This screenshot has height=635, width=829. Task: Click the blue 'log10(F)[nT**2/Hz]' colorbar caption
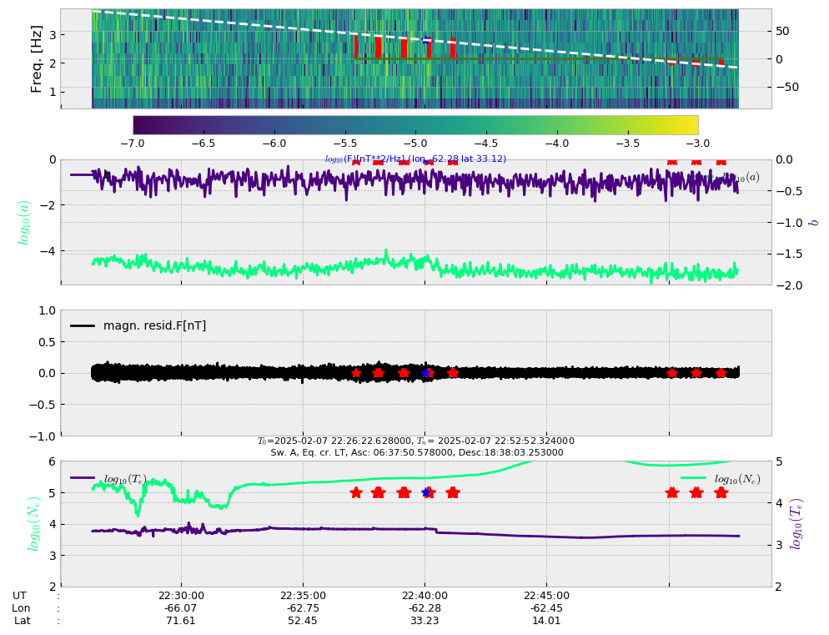point(415,159)
